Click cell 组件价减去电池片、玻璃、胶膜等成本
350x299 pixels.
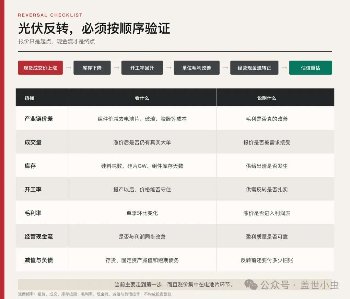click(x=142, y=119)
